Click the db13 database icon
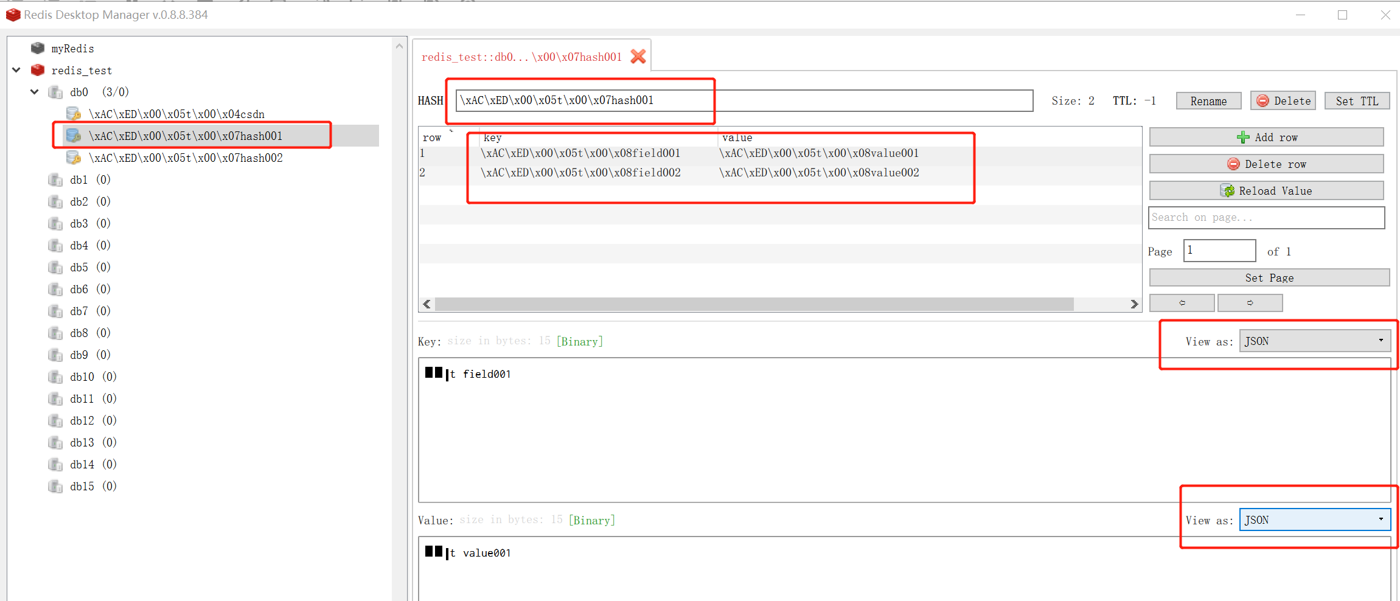 pyautogui.click(x=55, y=442)
